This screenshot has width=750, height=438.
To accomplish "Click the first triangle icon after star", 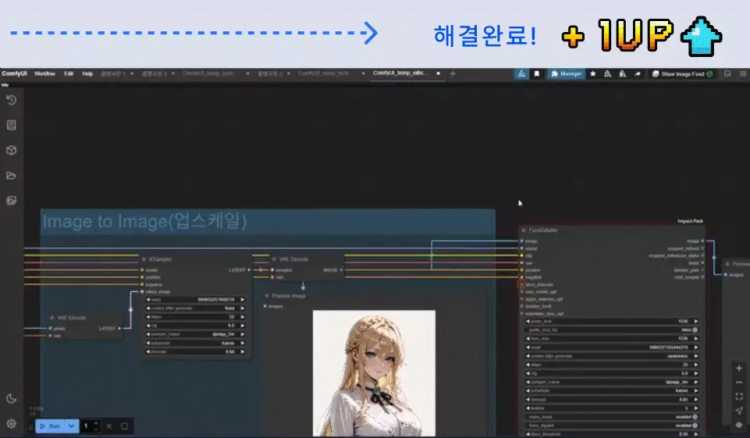I will pos(607,73).
